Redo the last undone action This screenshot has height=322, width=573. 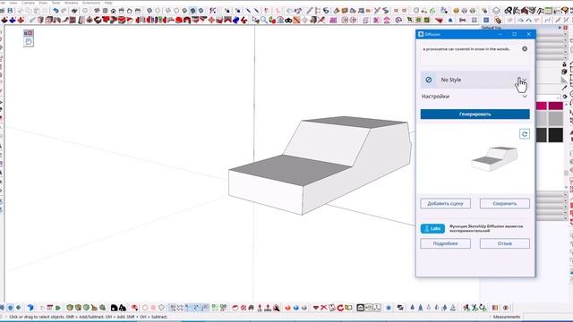click(x=64, y=10)
